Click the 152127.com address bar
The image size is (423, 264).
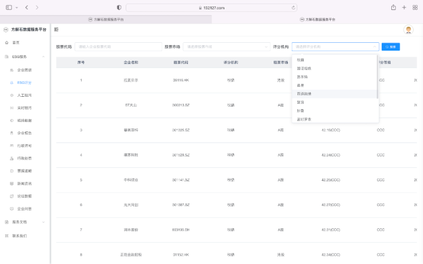pos(211,8)
